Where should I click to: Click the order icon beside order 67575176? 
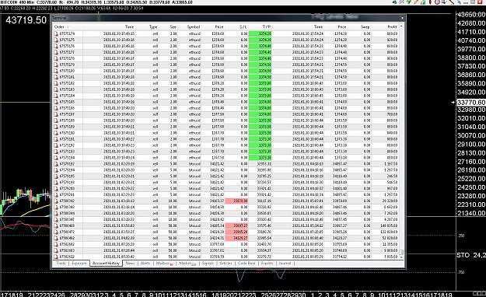56,46
